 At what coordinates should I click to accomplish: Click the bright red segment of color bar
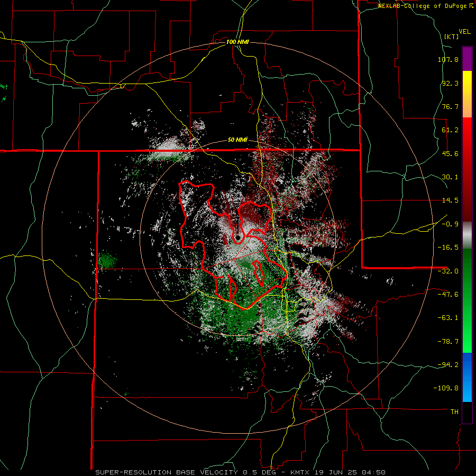(x=467, y=169)
